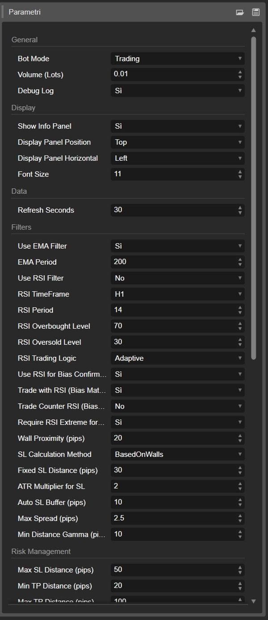Click the save parameters floppy disk icon
The width and height of the screenshot is (268, 620).
click(255, 13)
